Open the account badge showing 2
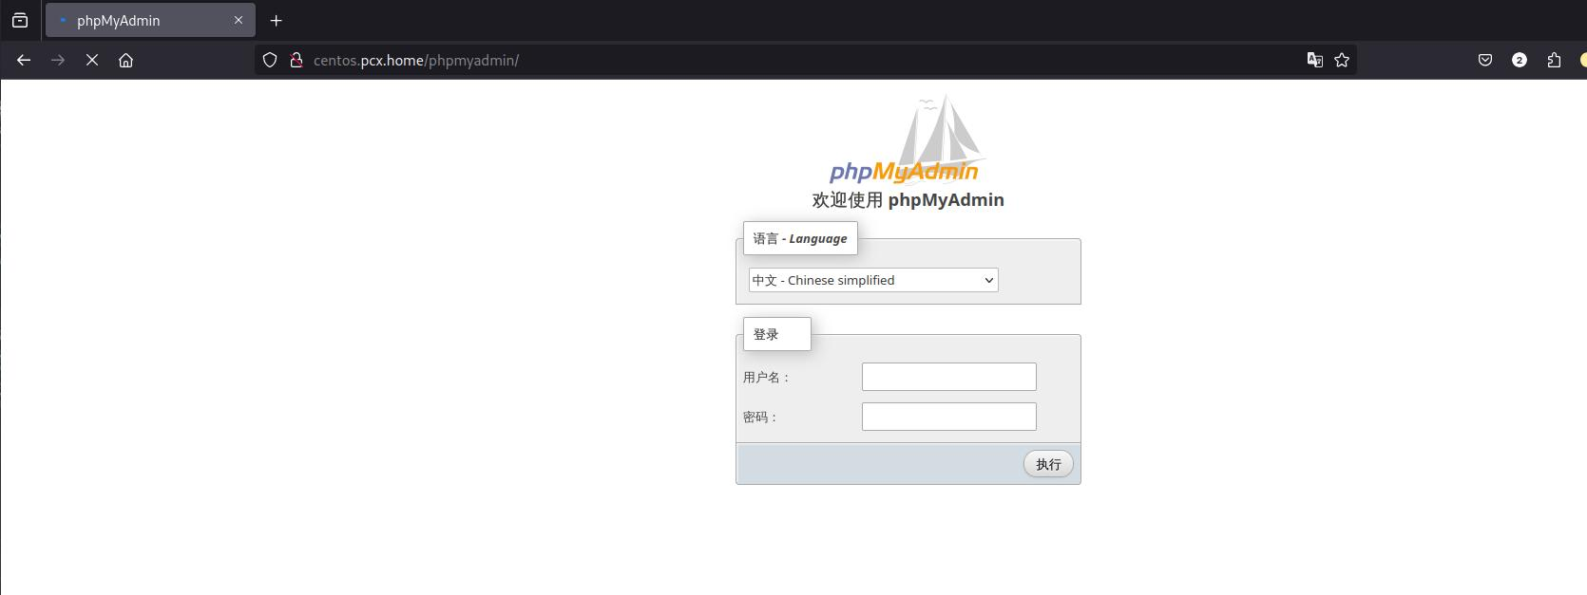The image size is (1587, 595). click(1520, 60)
